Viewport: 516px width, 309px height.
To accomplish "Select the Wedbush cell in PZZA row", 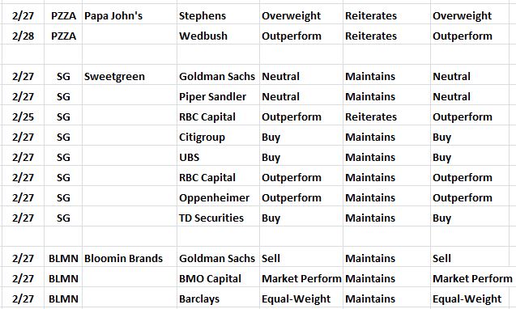I will pos(218,36).
